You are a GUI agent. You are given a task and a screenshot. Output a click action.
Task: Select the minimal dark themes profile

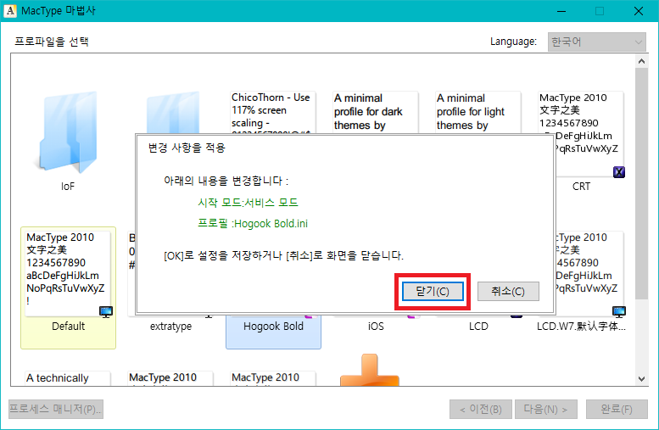376,112
